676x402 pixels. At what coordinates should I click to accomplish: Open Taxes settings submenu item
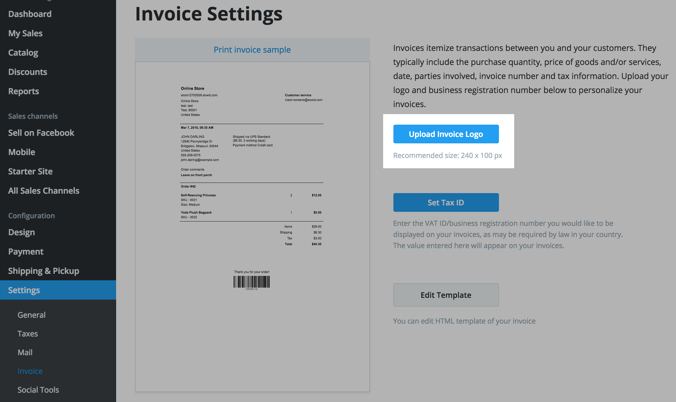28,334
